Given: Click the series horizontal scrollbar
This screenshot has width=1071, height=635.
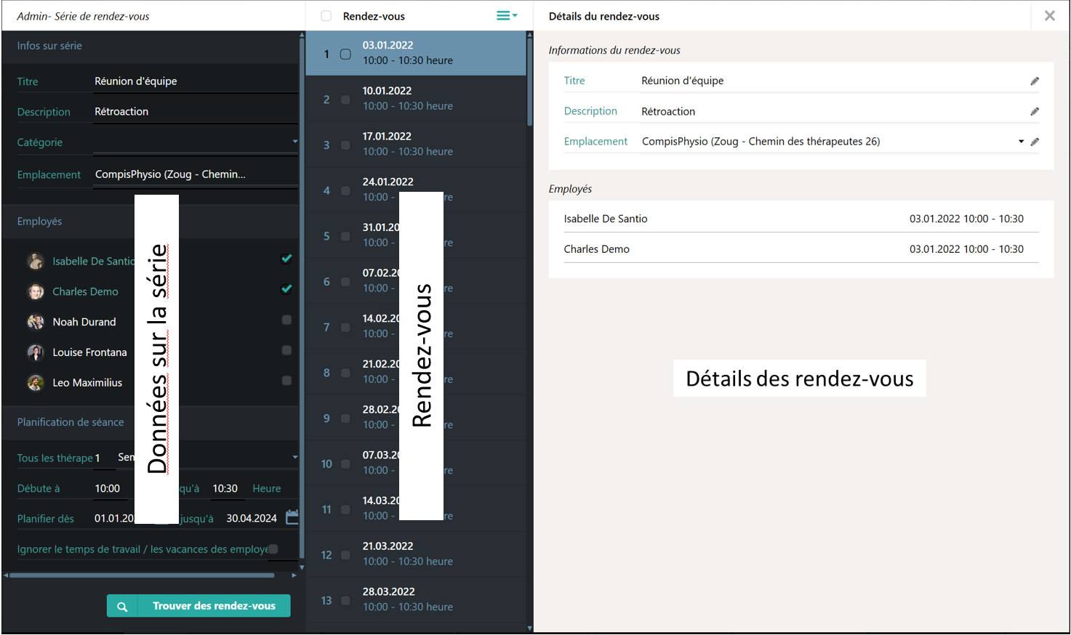Looking at the screenshot, I should tap(142, 575).
